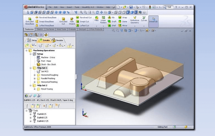
Task: Click the Extruded Cut icon
Action: [x=63, y=19]
